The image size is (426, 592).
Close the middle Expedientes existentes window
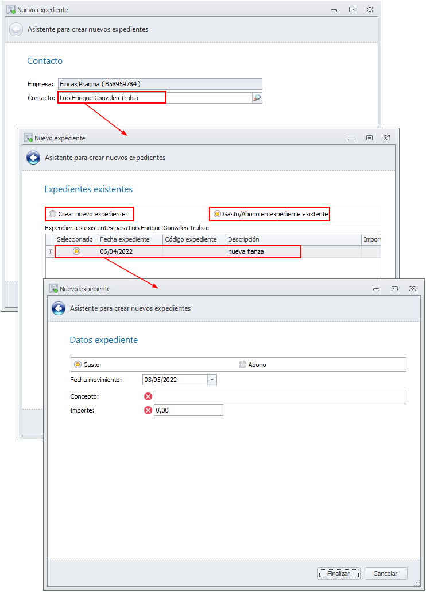click(387, 138)
